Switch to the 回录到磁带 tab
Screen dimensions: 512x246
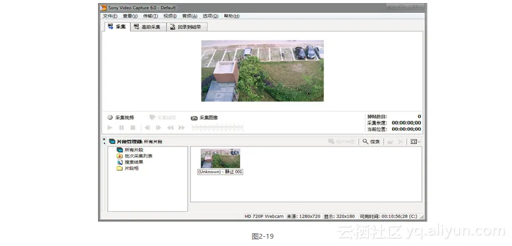coord(187,27)
